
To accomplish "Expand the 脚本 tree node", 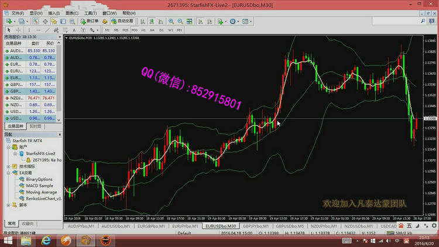I will [x=8, y=205].
